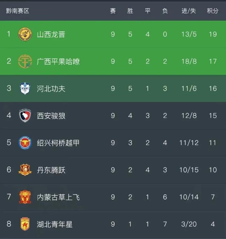Tap the 河北功夫 shield logo

pos(25,88)
